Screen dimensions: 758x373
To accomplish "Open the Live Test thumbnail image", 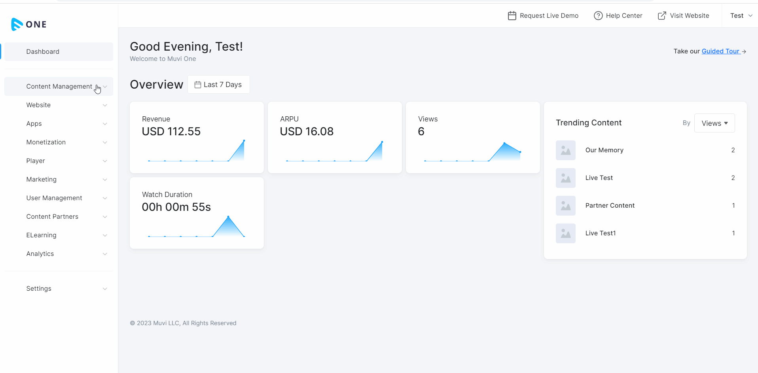I will click(x=565, y=178).
